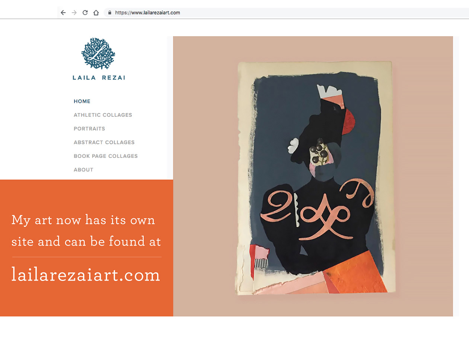Viewport: 469px width, 351px height.
Task: Go to Abstract Collages
Action: pyautogui.click(x=104, y=142)
